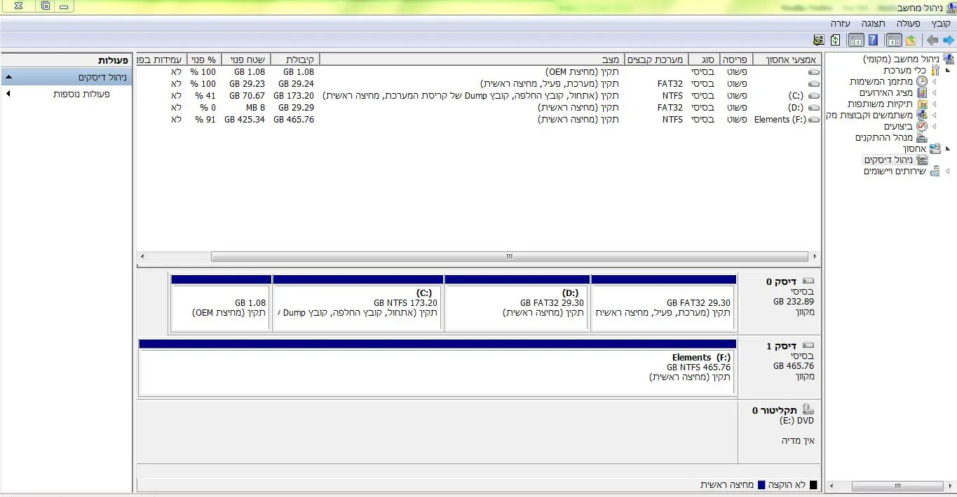
Task: Toggle the Show/Hide Console Tree toolbar button
Action: tap(894, 41)
